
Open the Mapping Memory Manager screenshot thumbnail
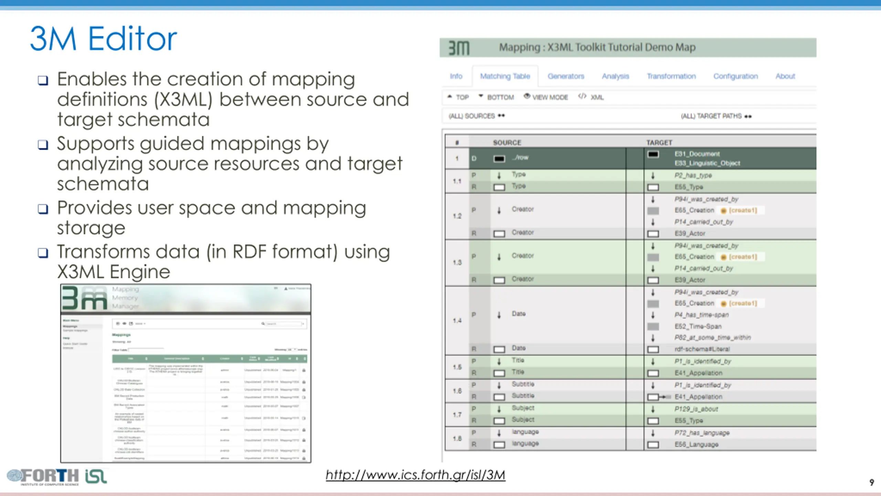point(186,373)
